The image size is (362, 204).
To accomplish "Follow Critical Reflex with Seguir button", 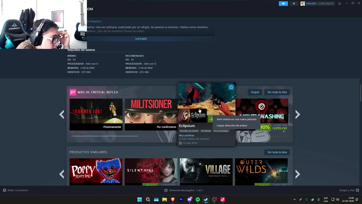I will point(255,92).
